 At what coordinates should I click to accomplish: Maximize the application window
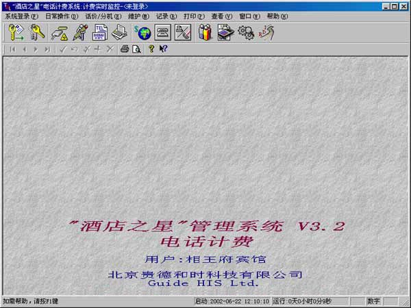395,6
